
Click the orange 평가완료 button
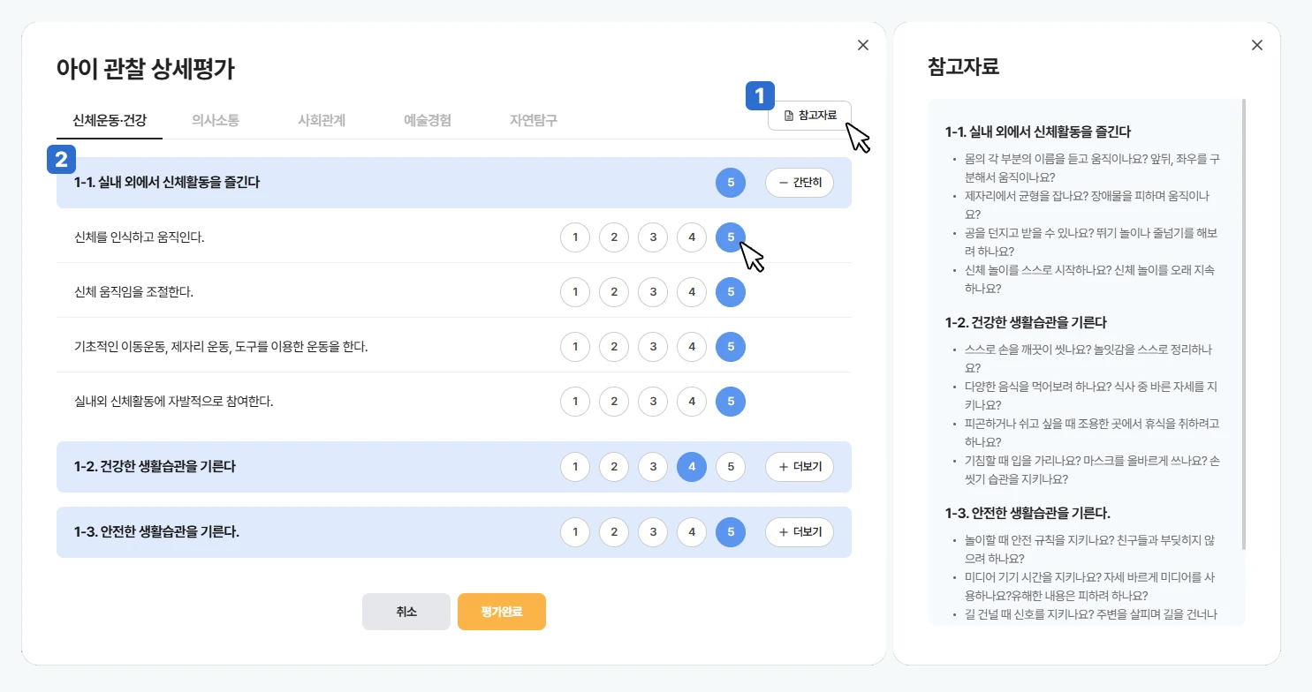501,612
